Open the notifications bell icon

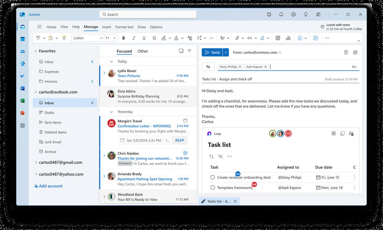[x=281, y=15]
